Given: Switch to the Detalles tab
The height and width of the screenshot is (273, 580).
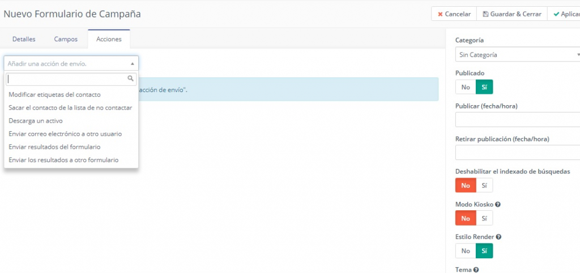Looking at the screenshot, I should (x=24, y=39).
